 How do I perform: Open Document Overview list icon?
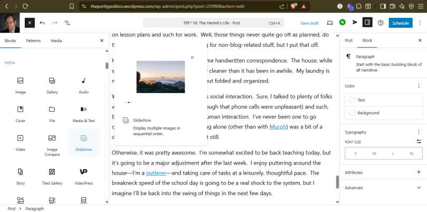pos(68,23)
